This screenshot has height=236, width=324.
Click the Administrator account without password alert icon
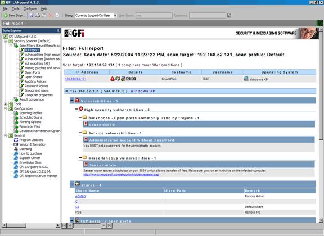point(85,139)
